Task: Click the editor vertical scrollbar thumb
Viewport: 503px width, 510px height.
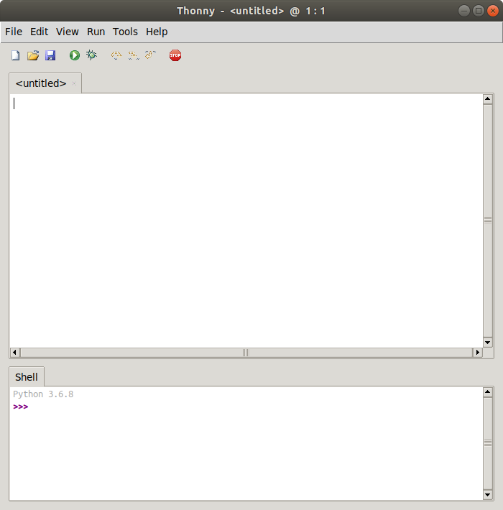Action: (x=487, y=221)
